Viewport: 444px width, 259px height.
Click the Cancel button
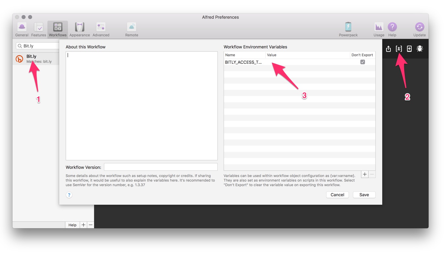pos(337,195)
